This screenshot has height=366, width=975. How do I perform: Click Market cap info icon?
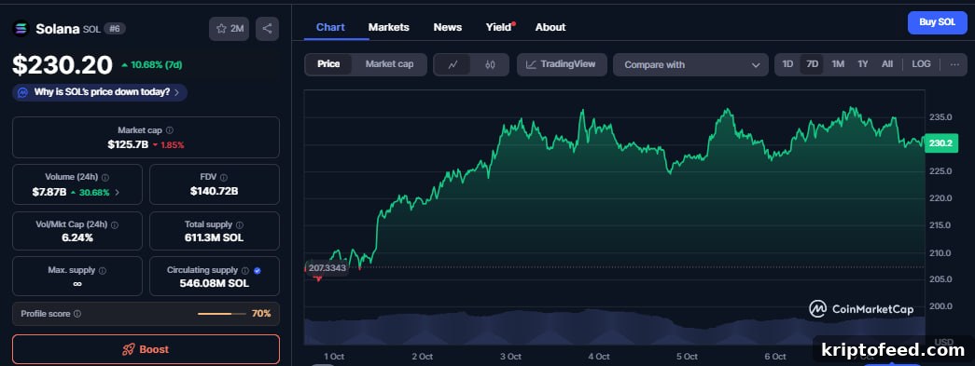[x=170, y=130]
